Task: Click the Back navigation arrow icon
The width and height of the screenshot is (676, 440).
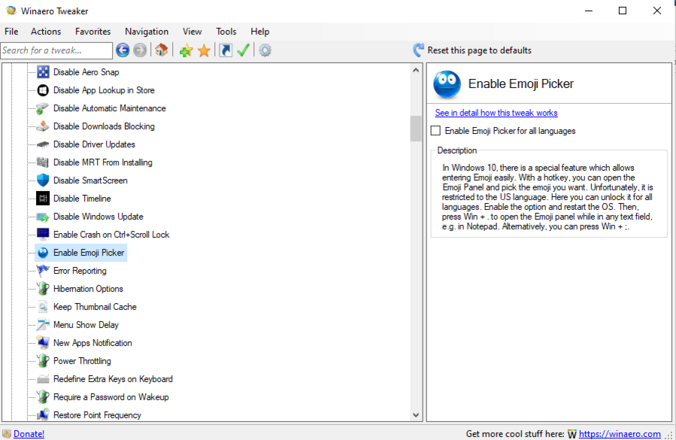Action: [x=123, y=50]
